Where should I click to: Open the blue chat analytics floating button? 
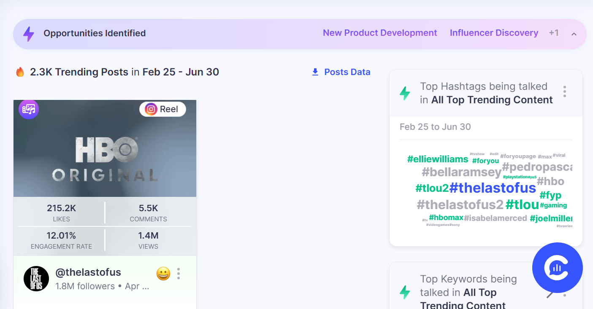pyautogui.click(x=557, y=268)
